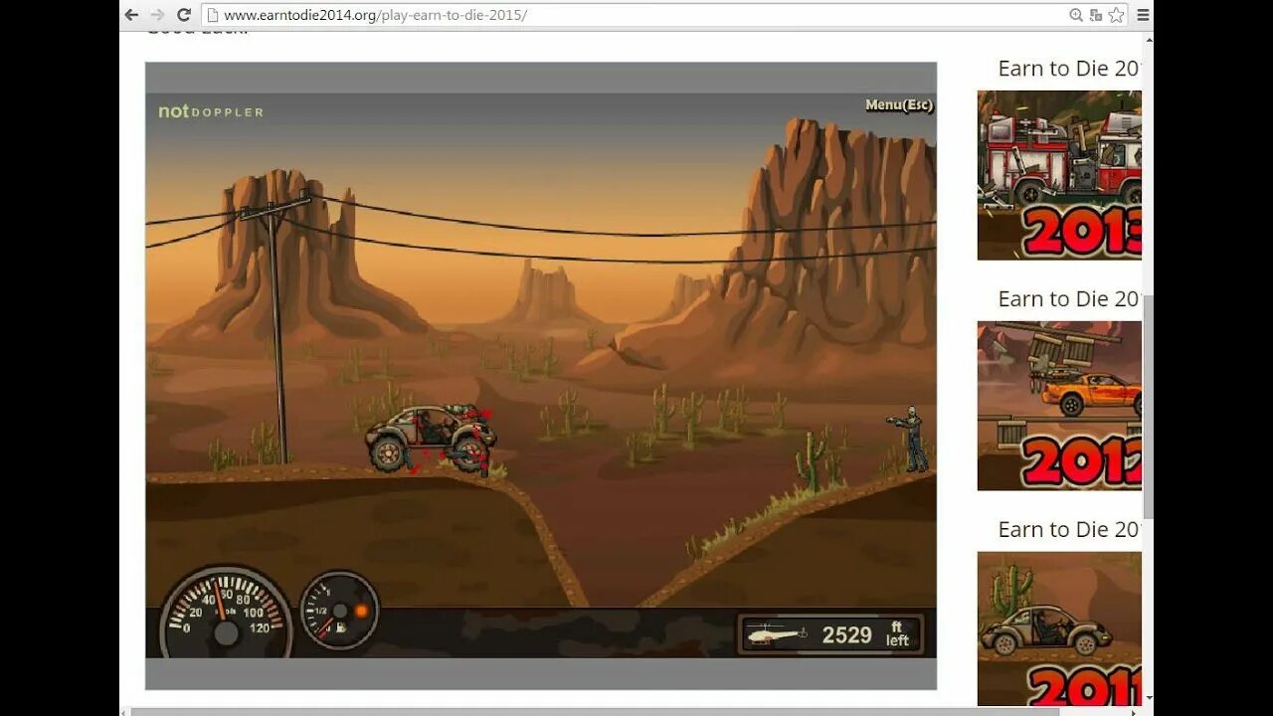Focus the address bar URL
Viewport: 1273px width, 716px height.
tap(636, 15)
